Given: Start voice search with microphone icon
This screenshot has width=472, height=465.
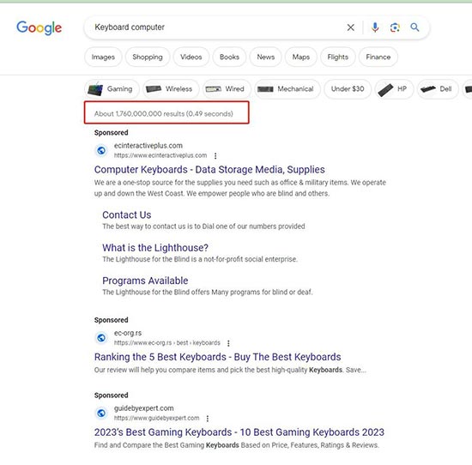Looking at the screenshot, I should [x=375, y=27].
